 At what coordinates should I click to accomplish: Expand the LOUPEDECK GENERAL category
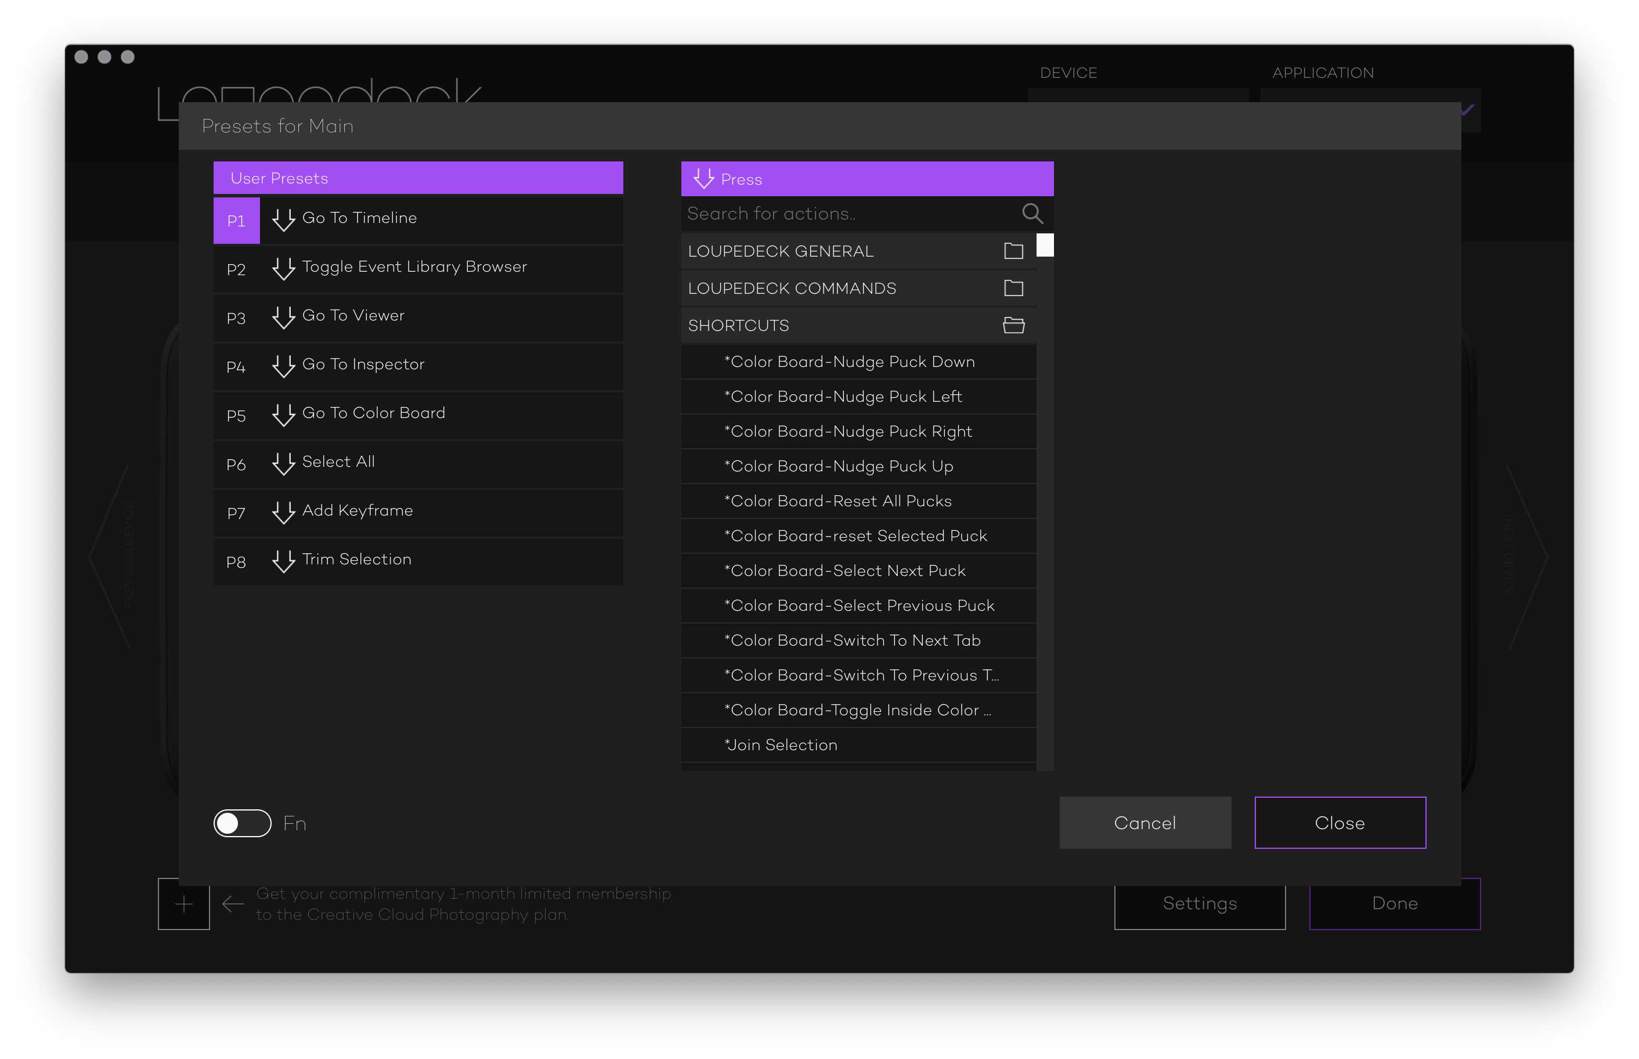pyautogui.click(x=780, y=251)
